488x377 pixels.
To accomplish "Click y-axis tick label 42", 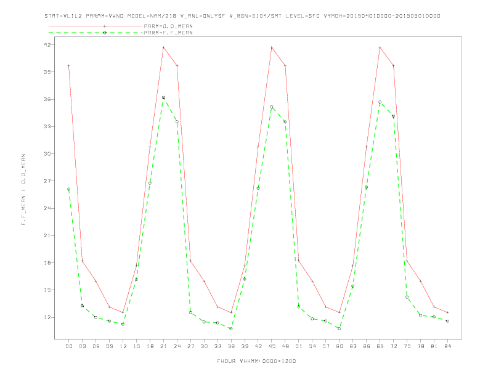I will 47,44.
